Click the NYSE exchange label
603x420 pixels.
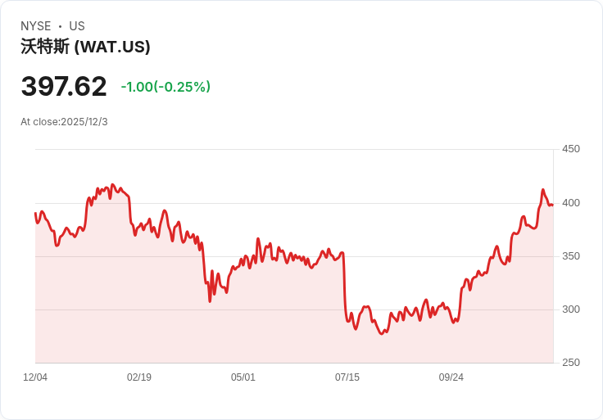35,26
